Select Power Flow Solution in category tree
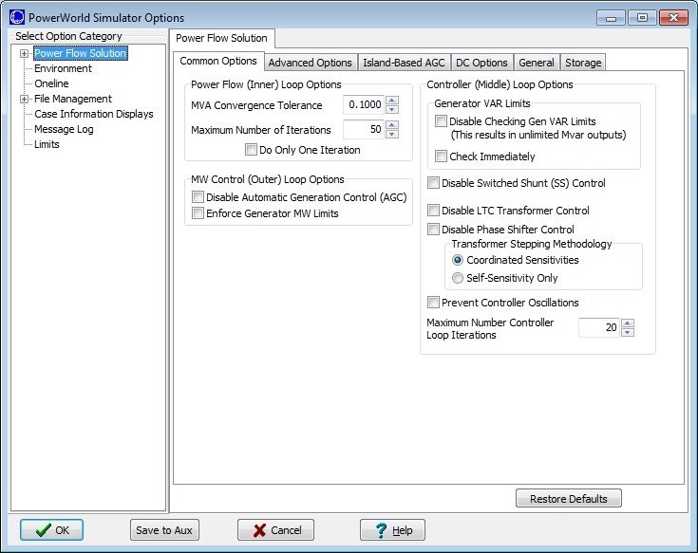This screenshot has height=553, width=698. point(81,53)
